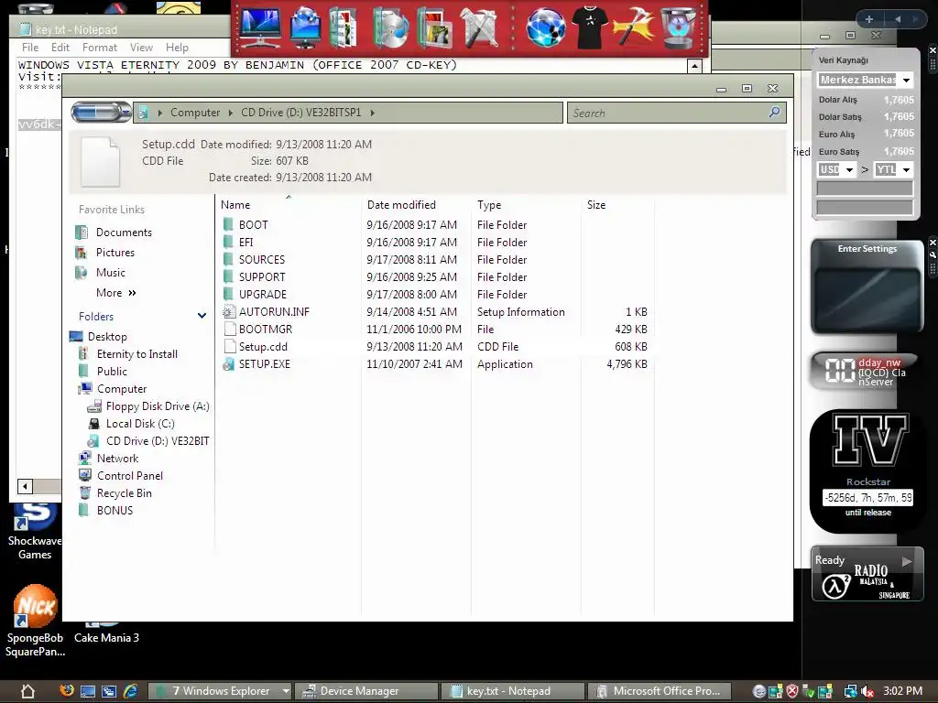Click the muted volume tray icon
938x703 pixels.
pyautogui.click(x=867, y=692)
